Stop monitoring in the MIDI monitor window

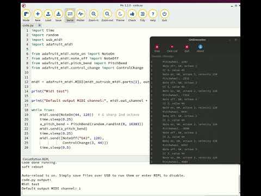(x=157, y=48)
